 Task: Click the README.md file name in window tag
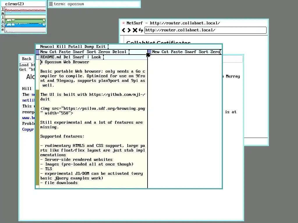click(x=51, y=57)
